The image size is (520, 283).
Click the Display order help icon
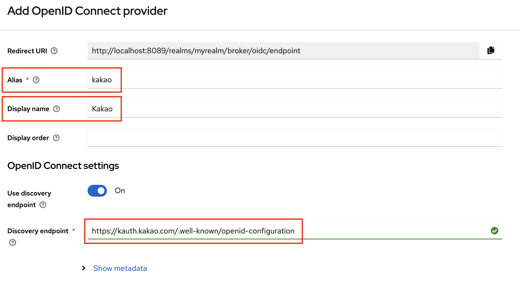point(56,138)
